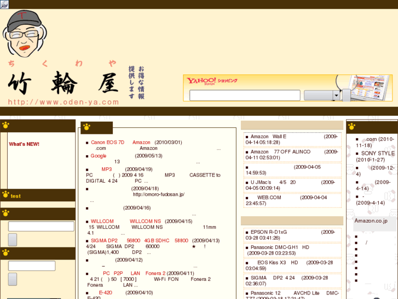
Task: Click the What's NEW! heading
Action: tap(24, 144)
